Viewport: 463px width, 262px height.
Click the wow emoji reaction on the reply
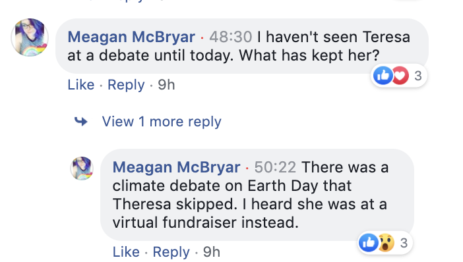386,243
